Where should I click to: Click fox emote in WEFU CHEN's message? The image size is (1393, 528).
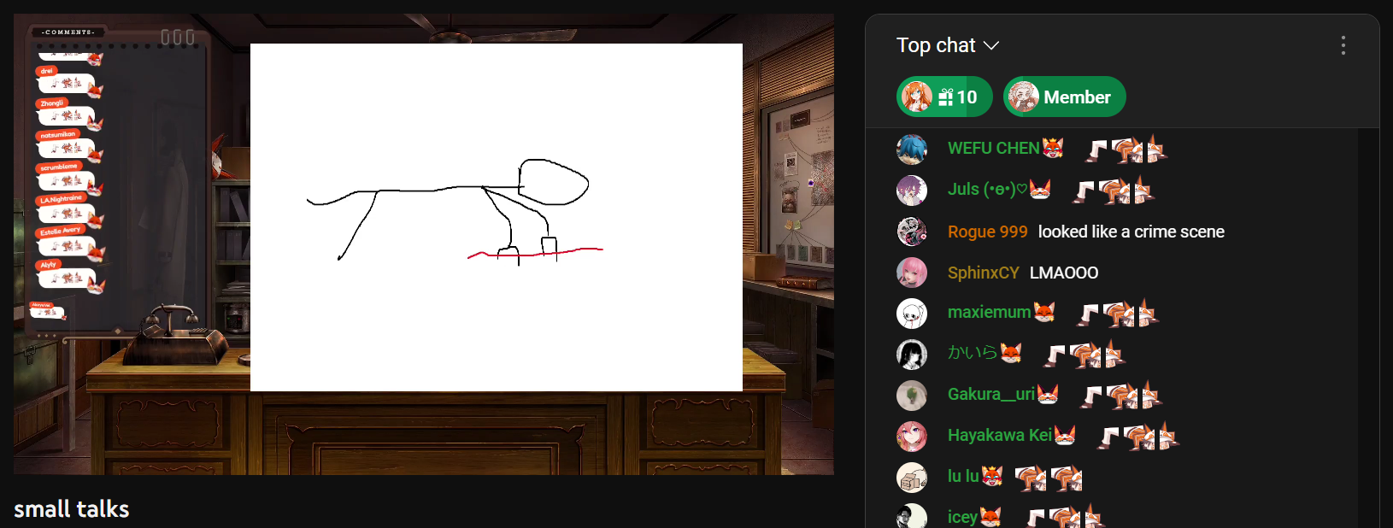tap(1127, 150)
